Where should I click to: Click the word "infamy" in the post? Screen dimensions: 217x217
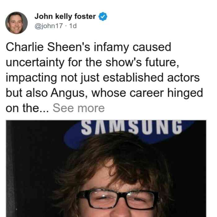[x=111, y=47]
